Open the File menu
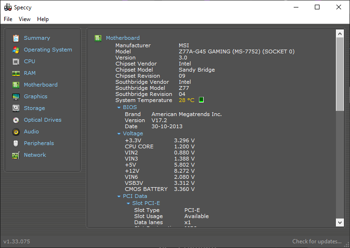The width and height of the screenshot is (350, 248). click(8, 19)
